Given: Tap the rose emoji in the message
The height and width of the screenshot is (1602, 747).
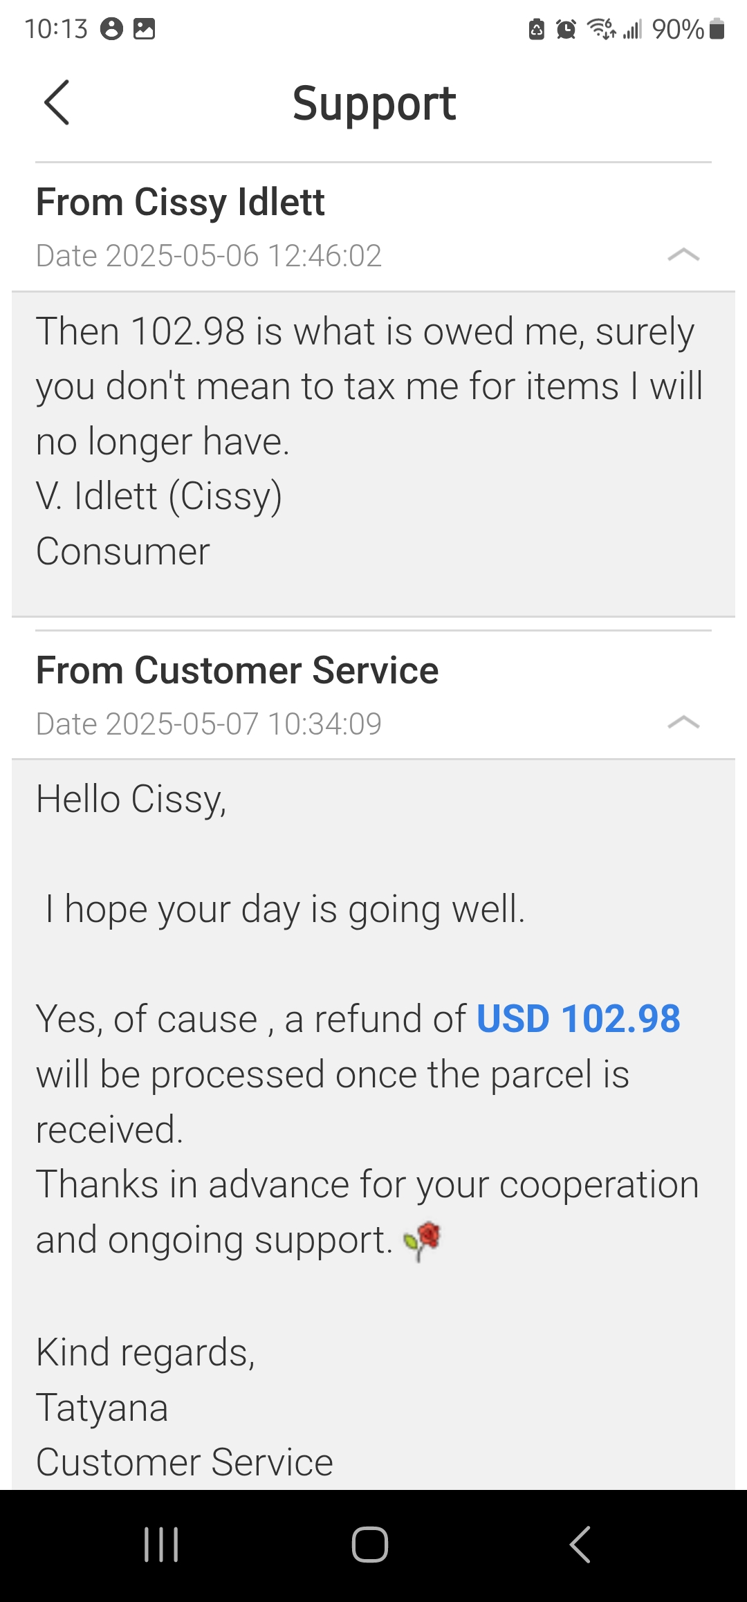Looking at the screenshot, I should pos(423,1240).
